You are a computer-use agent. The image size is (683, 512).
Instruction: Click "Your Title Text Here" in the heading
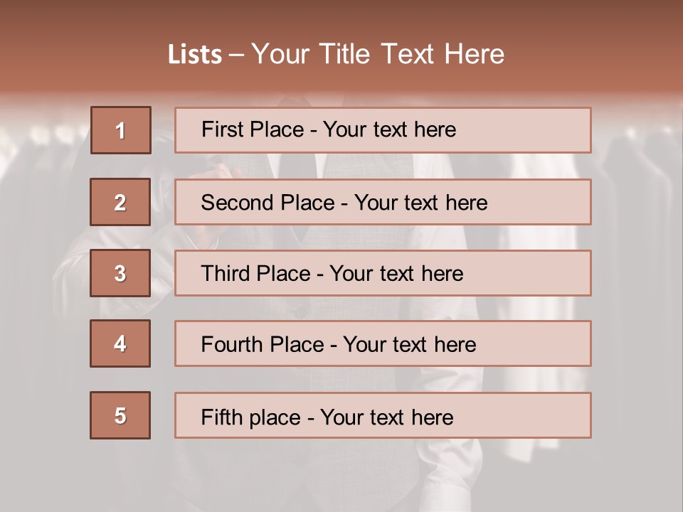click(x=378, y=55)
